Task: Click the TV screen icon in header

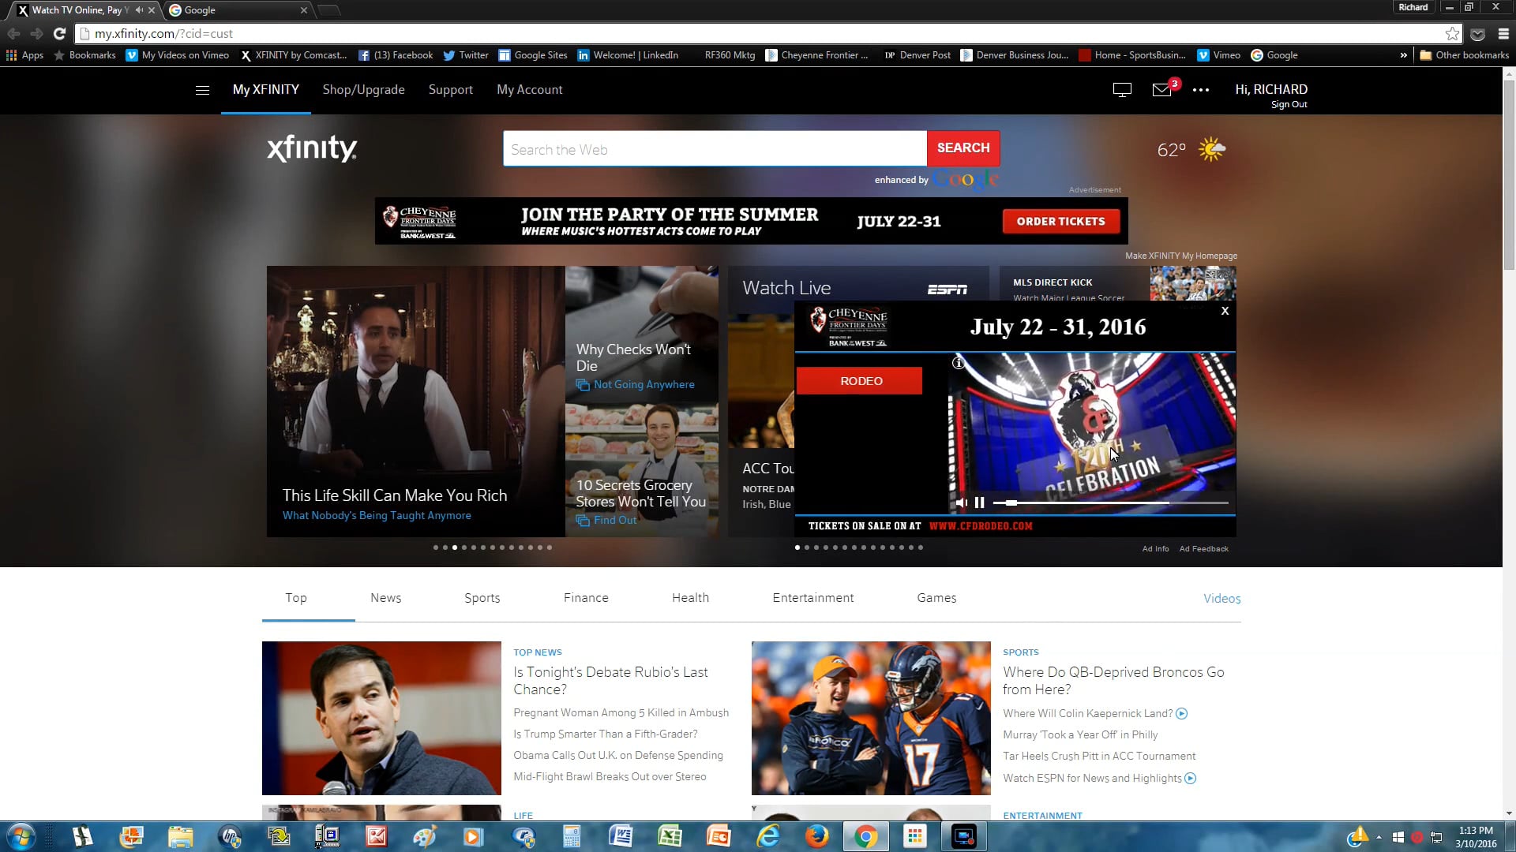Action: click(x=1122, y=90)
